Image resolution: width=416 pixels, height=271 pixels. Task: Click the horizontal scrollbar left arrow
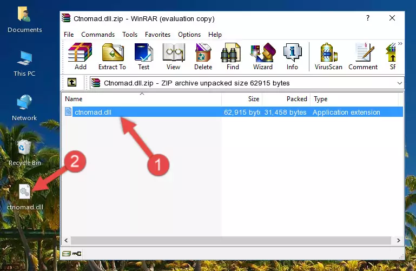(x=67, y=240)
